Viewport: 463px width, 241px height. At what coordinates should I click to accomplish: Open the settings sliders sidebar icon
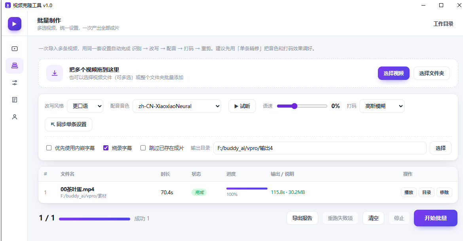click(15, 83)
